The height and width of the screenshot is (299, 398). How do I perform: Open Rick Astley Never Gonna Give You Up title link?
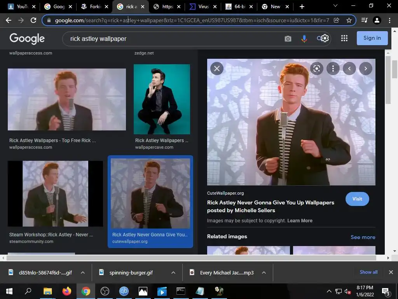(x=271, y=206)
